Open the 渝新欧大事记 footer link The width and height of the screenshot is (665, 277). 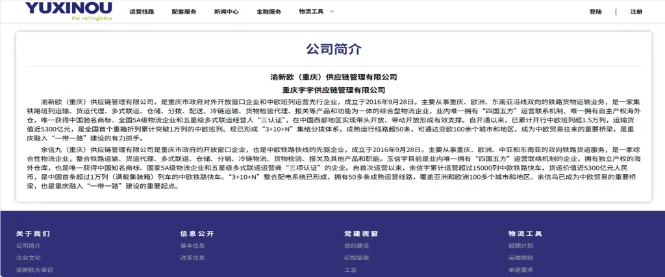(x=34, y=270)
